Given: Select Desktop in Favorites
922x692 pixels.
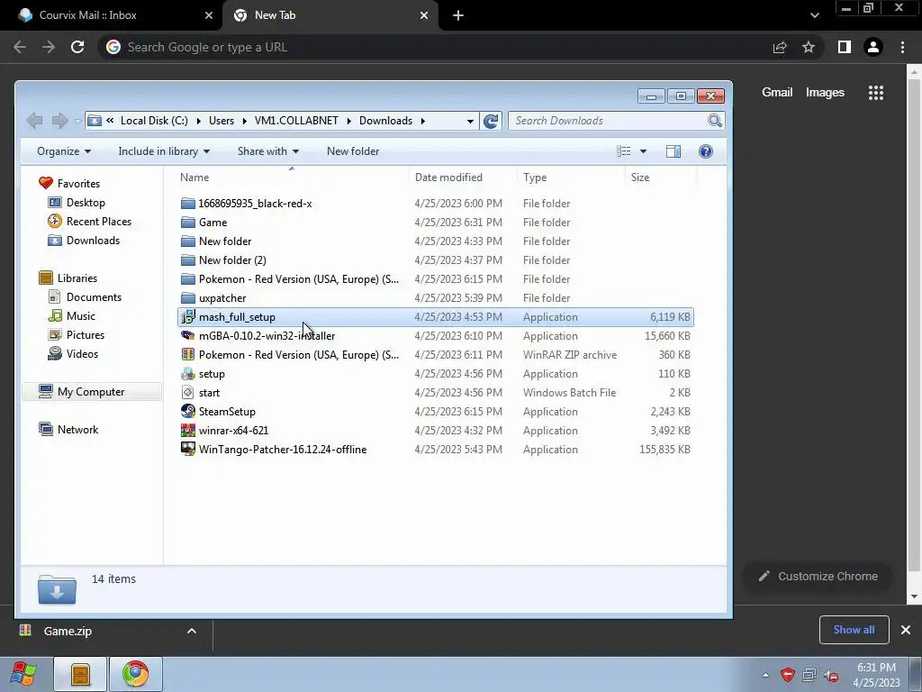Looking at the screenshot, I should click(x=86, y=203).
